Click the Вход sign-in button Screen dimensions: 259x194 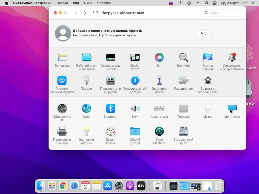tap(203, 33)
